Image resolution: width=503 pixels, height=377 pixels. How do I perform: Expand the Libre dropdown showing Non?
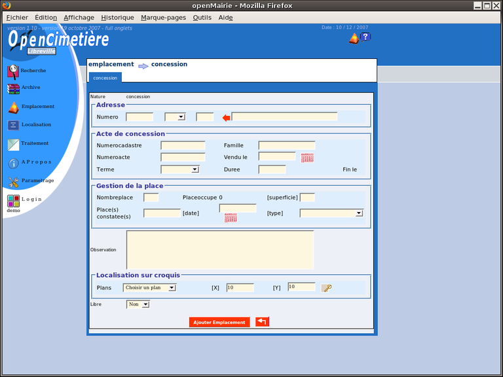[138, 304]
